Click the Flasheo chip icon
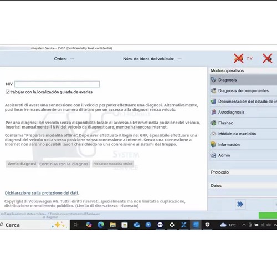 213,123
